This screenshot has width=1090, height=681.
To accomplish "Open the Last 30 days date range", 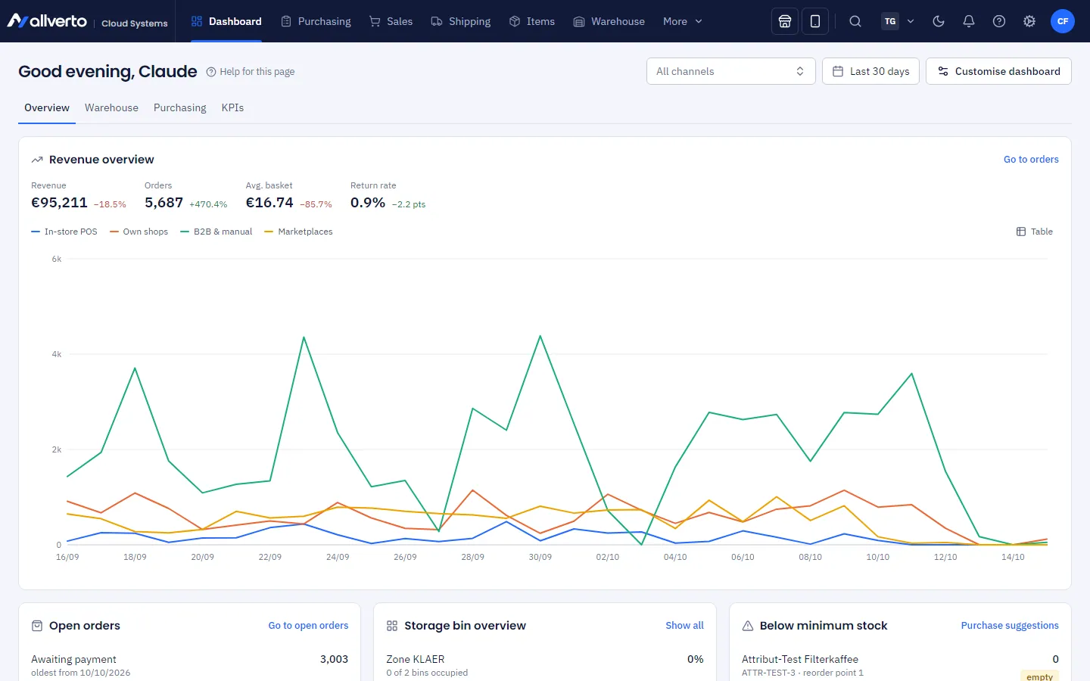I will [870, 71].
